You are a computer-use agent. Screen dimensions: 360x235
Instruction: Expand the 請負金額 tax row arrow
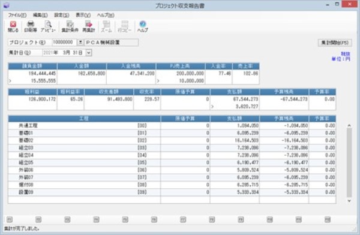coord(10,81)
